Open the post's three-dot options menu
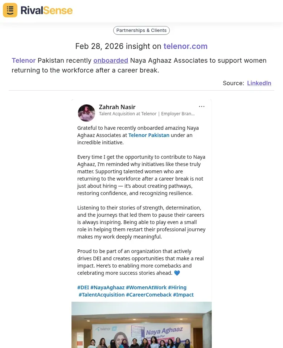Image resolution: width=283 pixels, height=348 pixels. 202,107
